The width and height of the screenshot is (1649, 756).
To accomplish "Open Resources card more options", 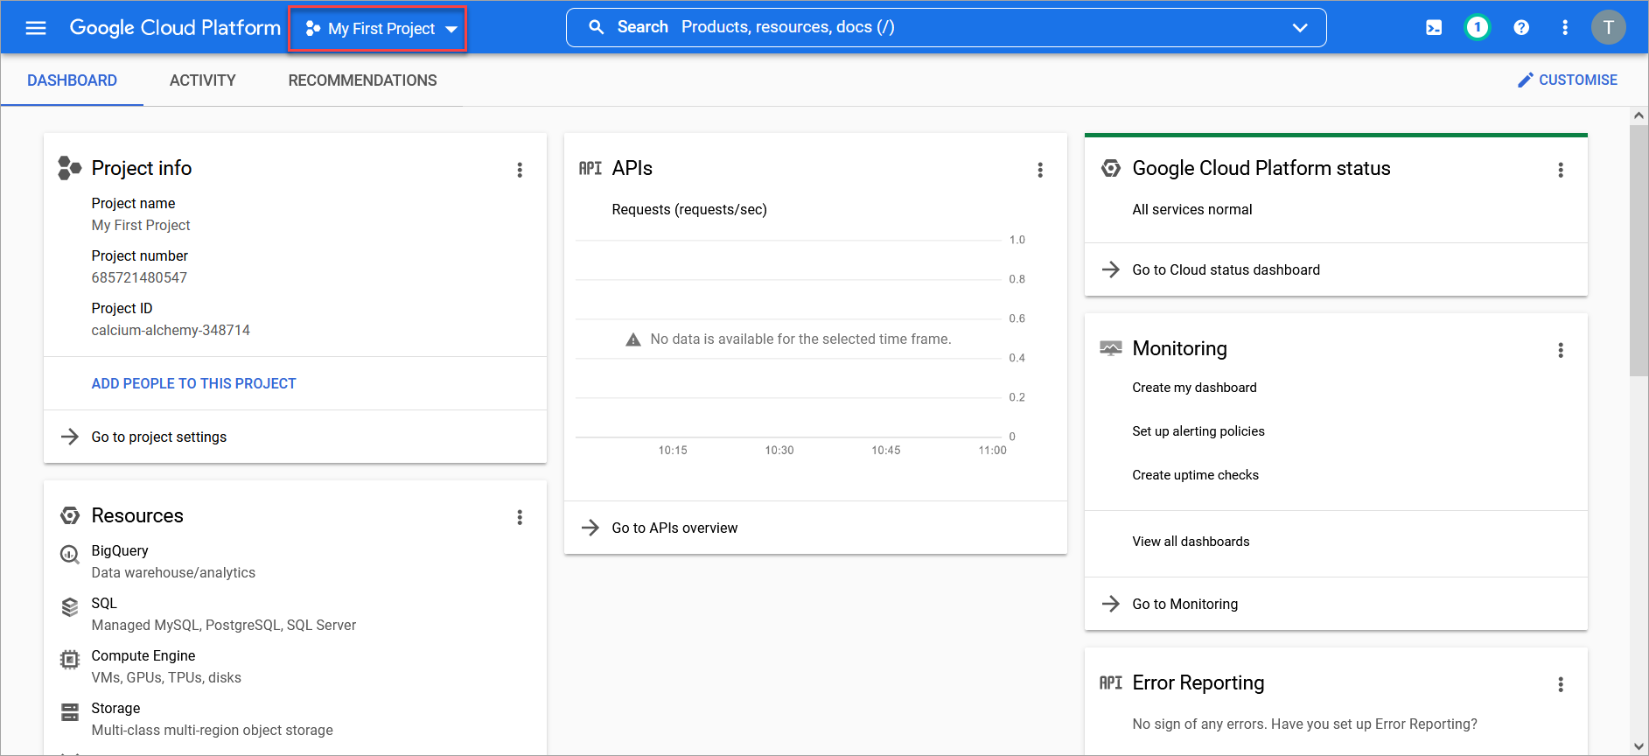I will [x=520, y=517].
